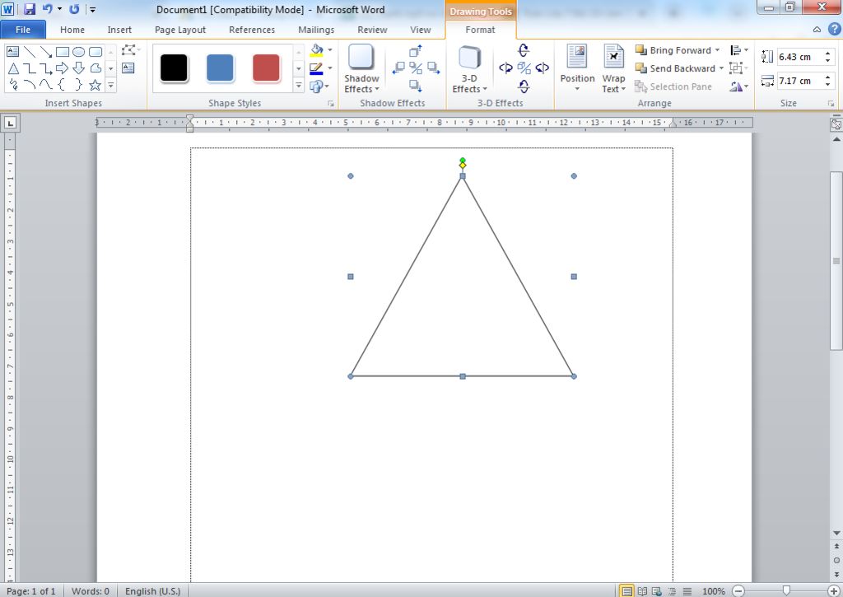
Task: Pick the 5-point star shape
Action: point(95,85)
